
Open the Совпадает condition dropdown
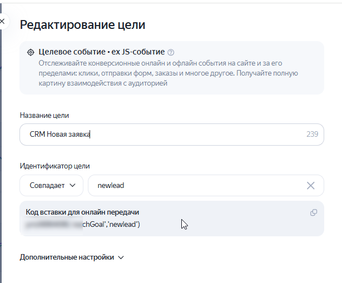pos(52,185)
